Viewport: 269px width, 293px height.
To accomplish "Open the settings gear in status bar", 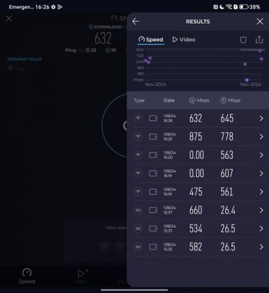I will [53, 7].
